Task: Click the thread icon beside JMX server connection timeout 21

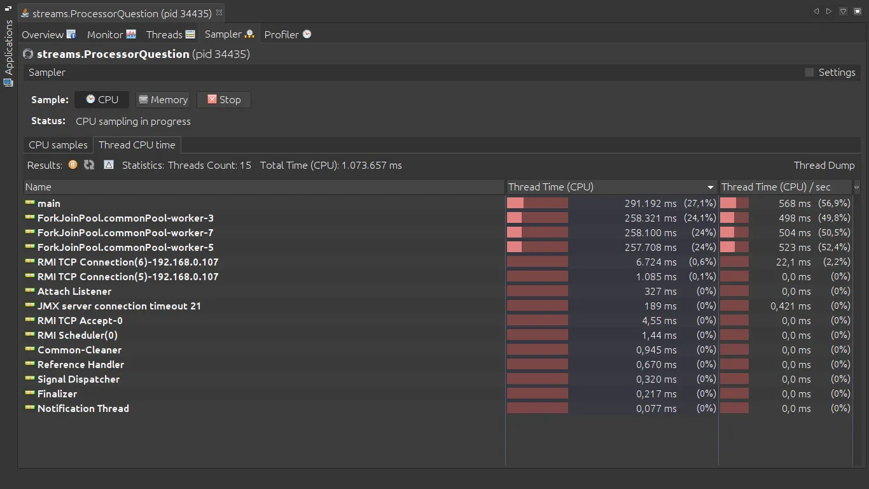Action: 29,306
